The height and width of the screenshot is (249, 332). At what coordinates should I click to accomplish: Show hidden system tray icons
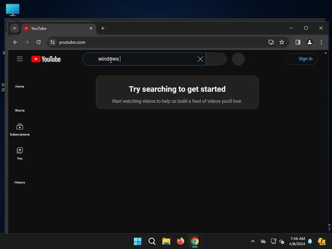253,241
